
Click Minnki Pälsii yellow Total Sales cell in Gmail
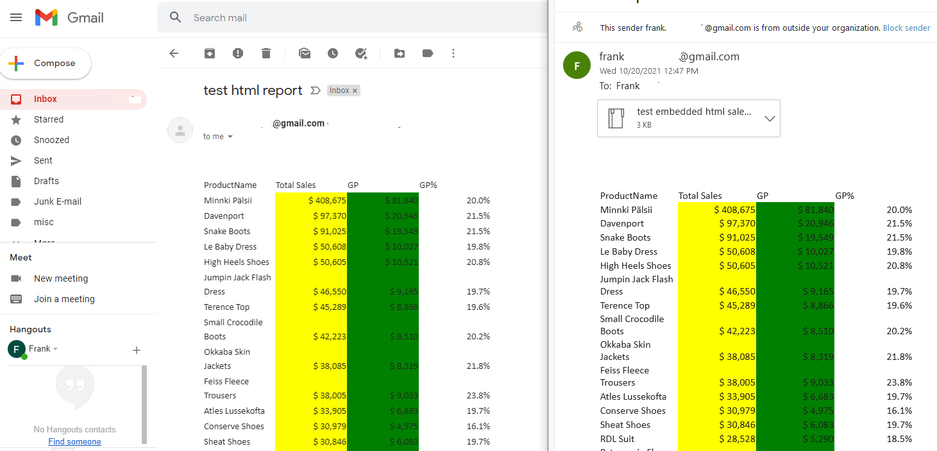click(x=311, y=200)
